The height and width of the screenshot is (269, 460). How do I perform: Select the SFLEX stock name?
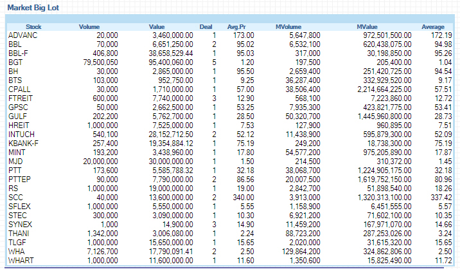click(x=19, y=207)
